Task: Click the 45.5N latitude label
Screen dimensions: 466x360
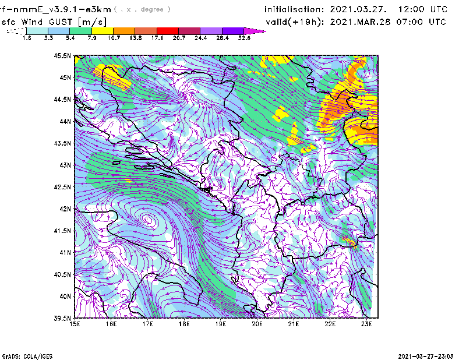Action: pyautogui.click(x=62, y=56)
